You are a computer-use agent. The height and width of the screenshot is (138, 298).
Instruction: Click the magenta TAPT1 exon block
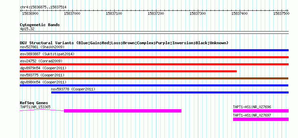(x=123, y=111)
